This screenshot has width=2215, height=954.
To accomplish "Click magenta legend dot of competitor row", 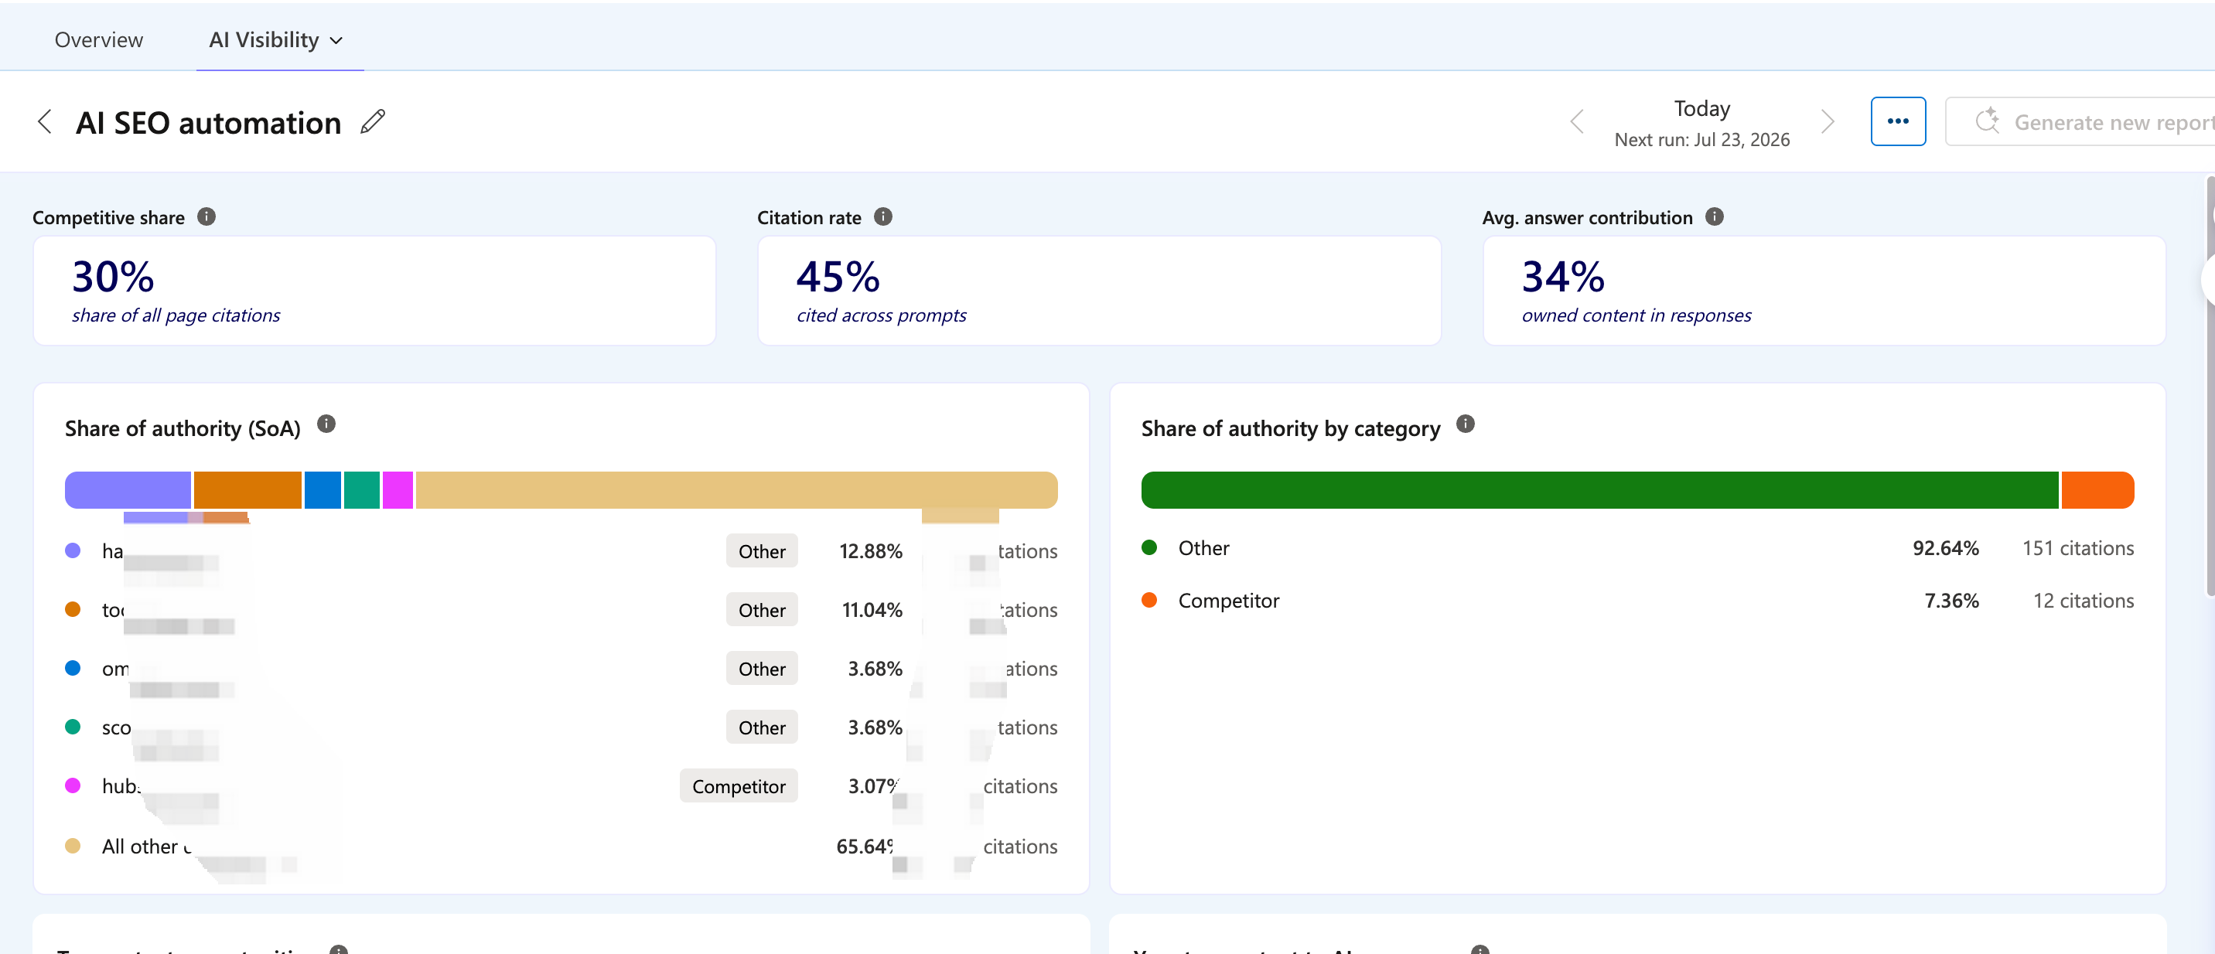I will tap(73, 785).
